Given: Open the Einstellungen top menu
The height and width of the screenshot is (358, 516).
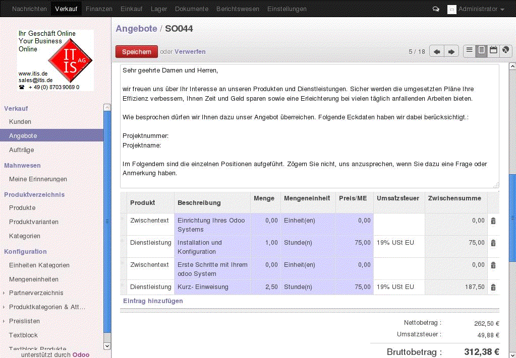Looking at the screenshot, I should tap(286, 9).
